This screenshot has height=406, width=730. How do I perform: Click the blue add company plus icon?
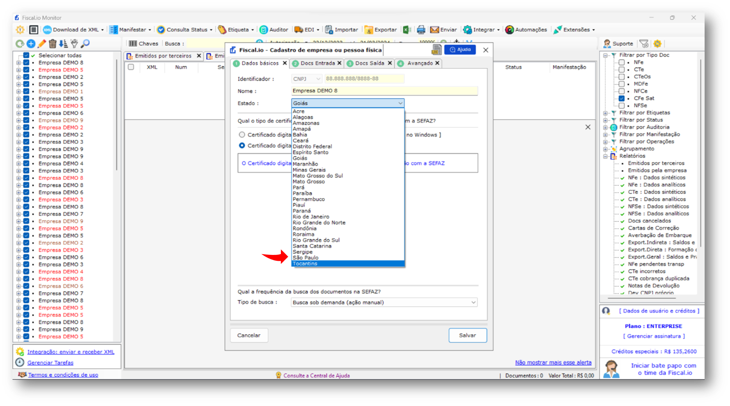(x=31, y=44)
